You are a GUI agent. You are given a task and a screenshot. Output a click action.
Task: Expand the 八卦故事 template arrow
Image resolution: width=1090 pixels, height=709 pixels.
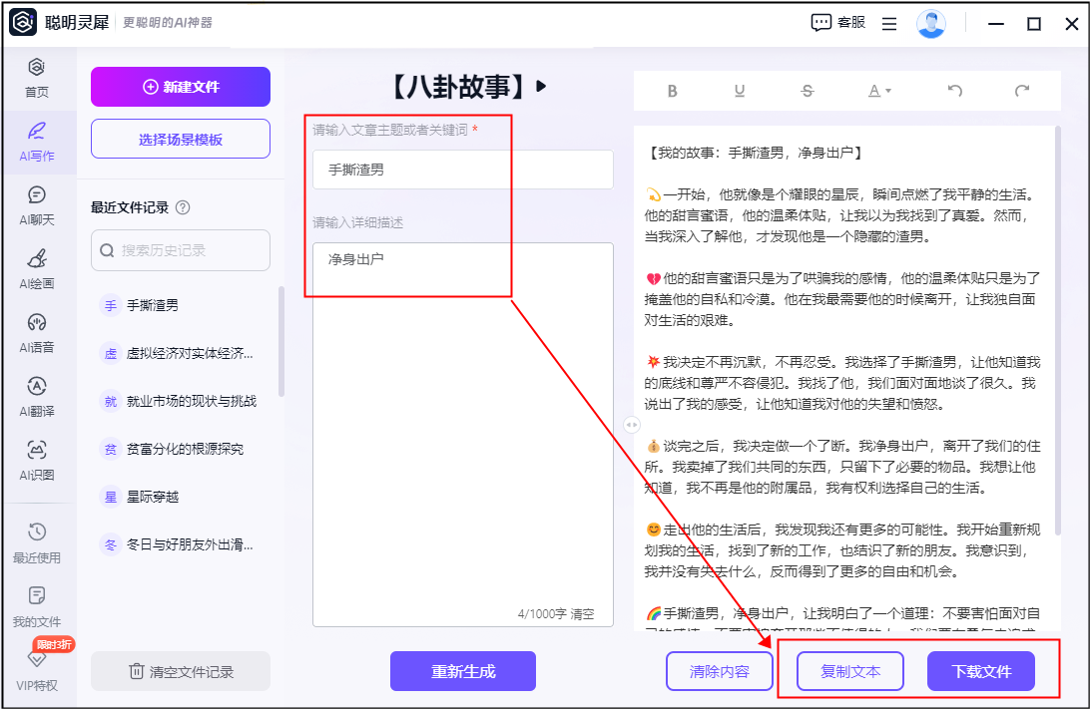coord(542,86)
